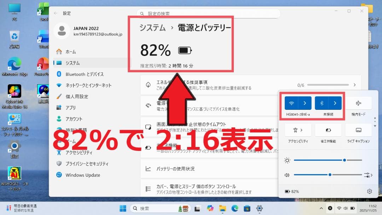The image size is (382, 215).
Task: Toggle the Microsoft Edge taskbar icon
Action: [x=236, y=208]
